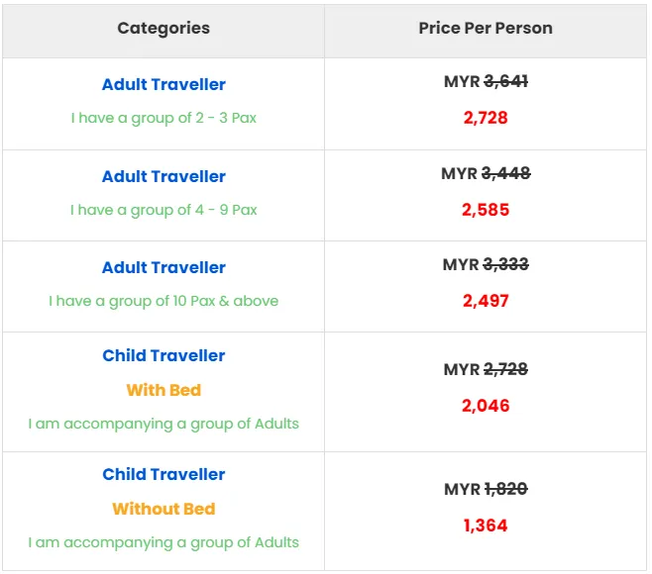Click the red 2,046 discounted price

[486, 406]
